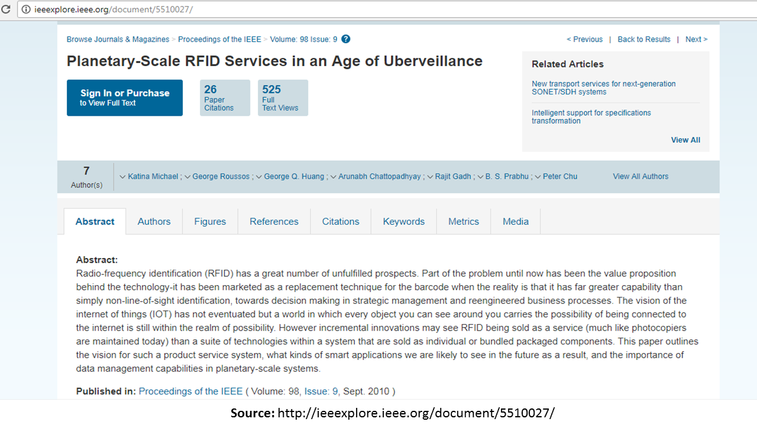
Task: Open Volume: 98 Issue: 9 breadcrumb
Action: pyautogui.click(x=303, y=40)
